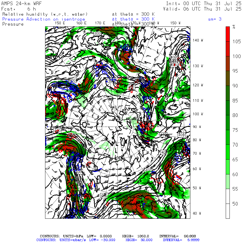Select 'Relative humidity (w.r.t. water)' label
The width and height of the screenshot is (243, 243).
(x=45, y=14)
